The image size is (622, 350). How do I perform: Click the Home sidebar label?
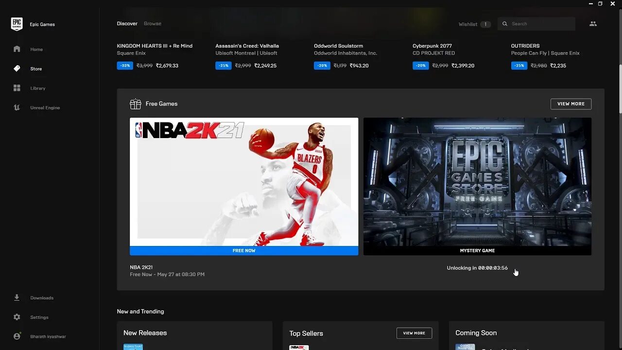pos(36,49)
